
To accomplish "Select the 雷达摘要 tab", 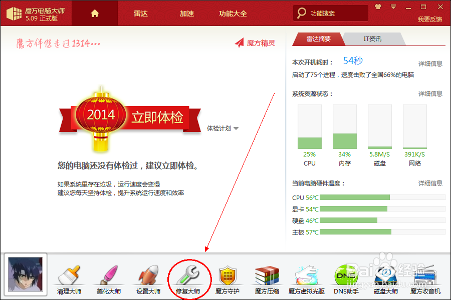I will point(318,39).
